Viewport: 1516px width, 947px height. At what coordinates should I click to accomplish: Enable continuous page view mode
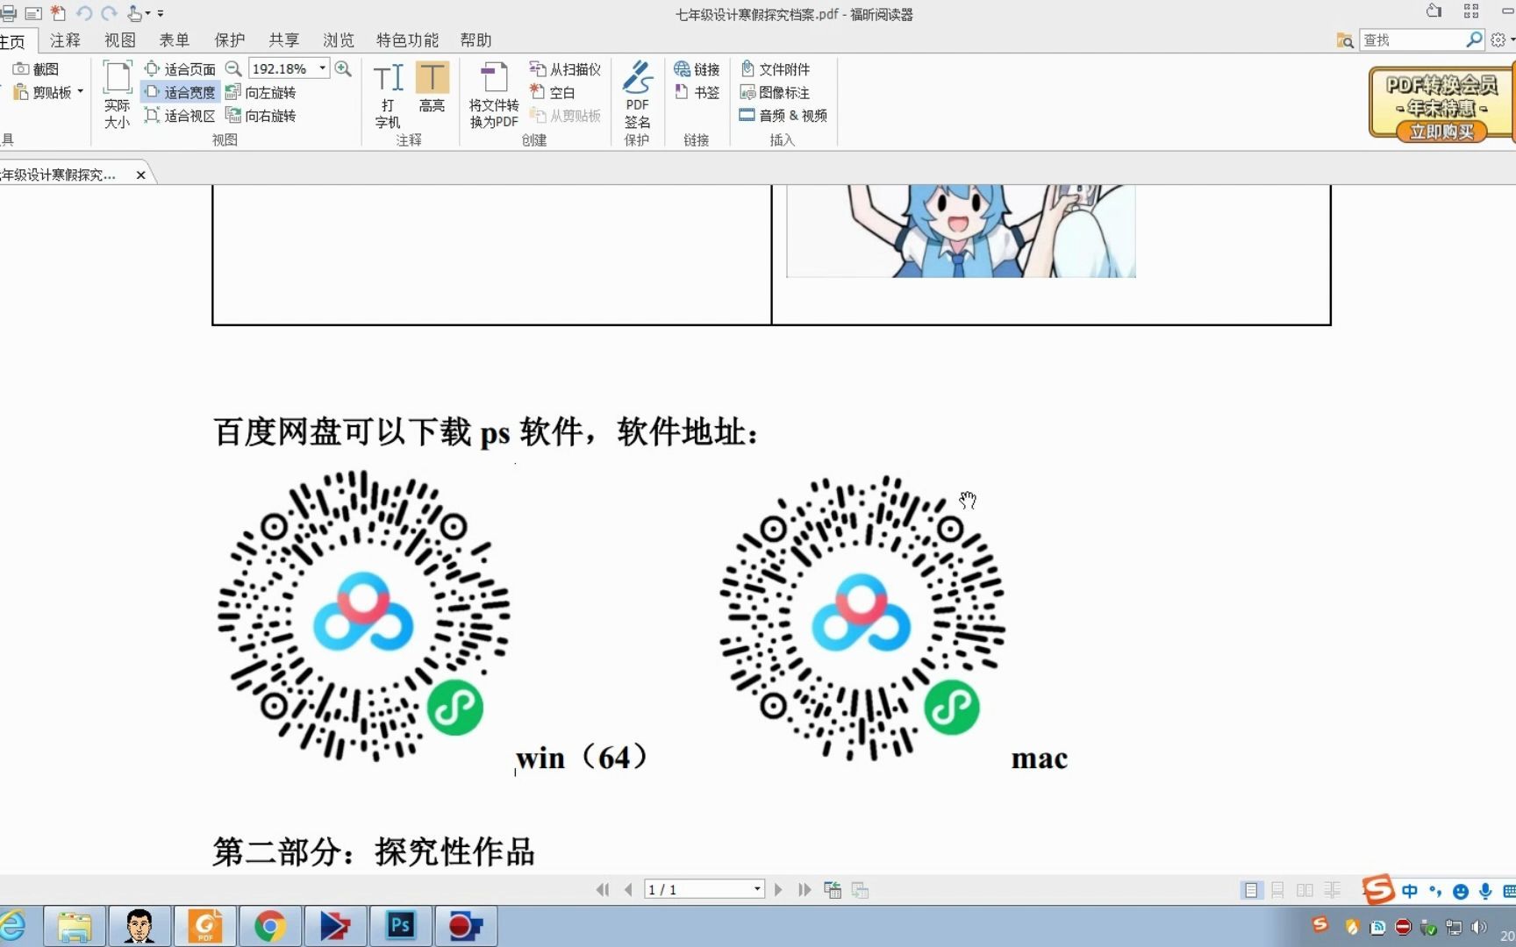click(1277, 890)
